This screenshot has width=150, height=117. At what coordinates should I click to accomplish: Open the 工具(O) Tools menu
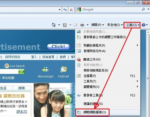(132, 25)
